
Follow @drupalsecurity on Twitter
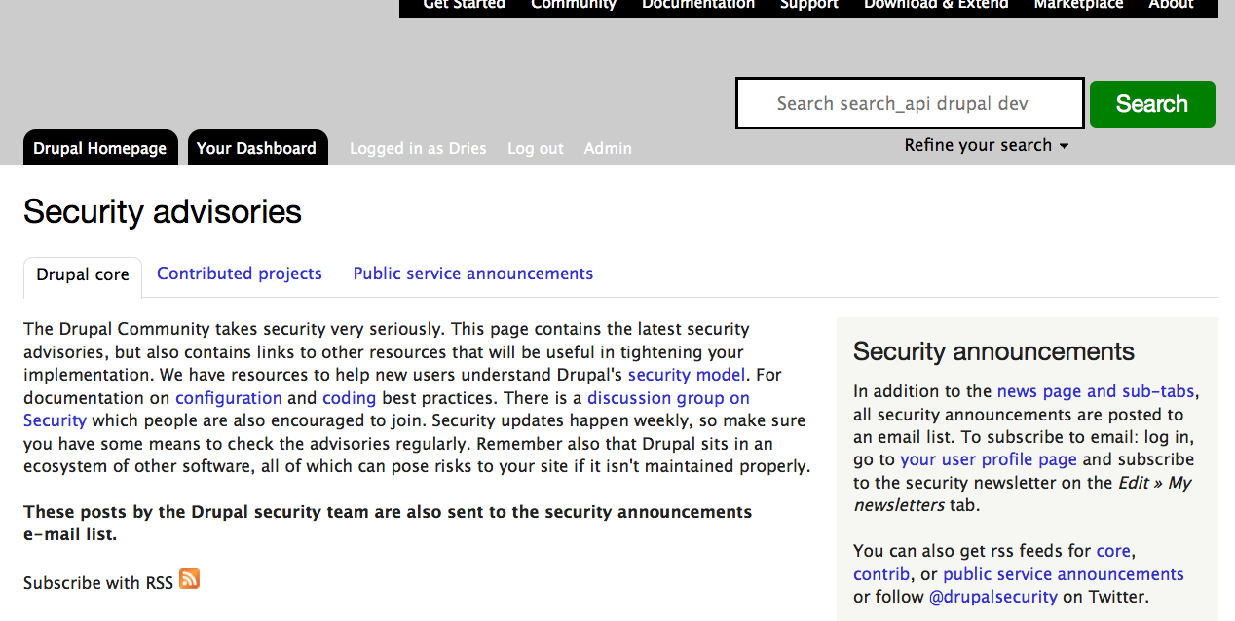(993, 596)
